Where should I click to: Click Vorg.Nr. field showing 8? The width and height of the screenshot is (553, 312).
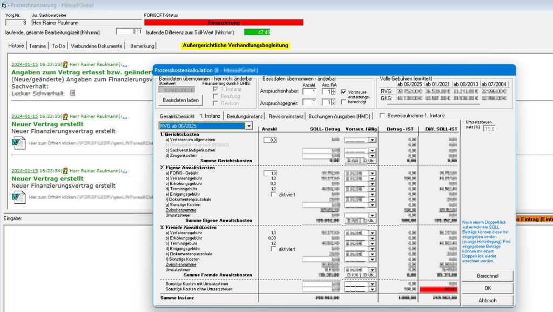pos(16,23)
